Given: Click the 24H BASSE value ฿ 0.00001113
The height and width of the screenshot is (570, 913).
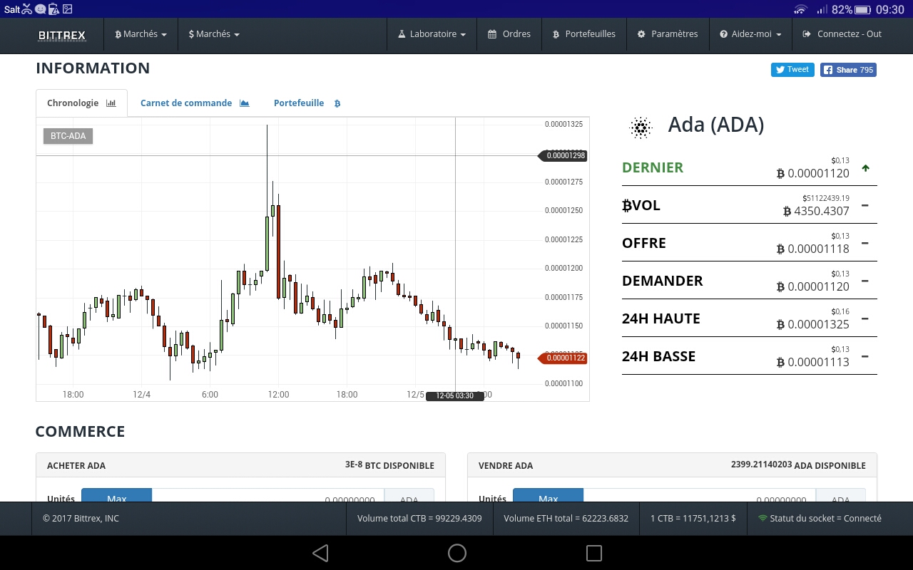Looking at the screenshot, I should [x=813, y=362].
